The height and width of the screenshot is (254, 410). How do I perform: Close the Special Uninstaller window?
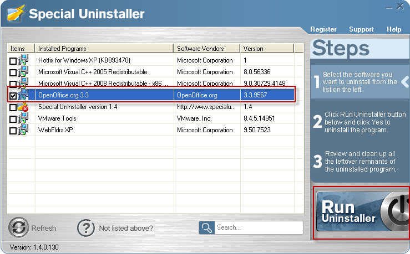[x=401, y=6]
